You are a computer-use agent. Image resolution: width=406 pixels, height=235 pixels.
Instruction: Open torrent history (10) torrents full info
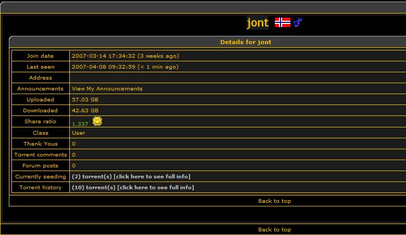[x=133, y=188]
